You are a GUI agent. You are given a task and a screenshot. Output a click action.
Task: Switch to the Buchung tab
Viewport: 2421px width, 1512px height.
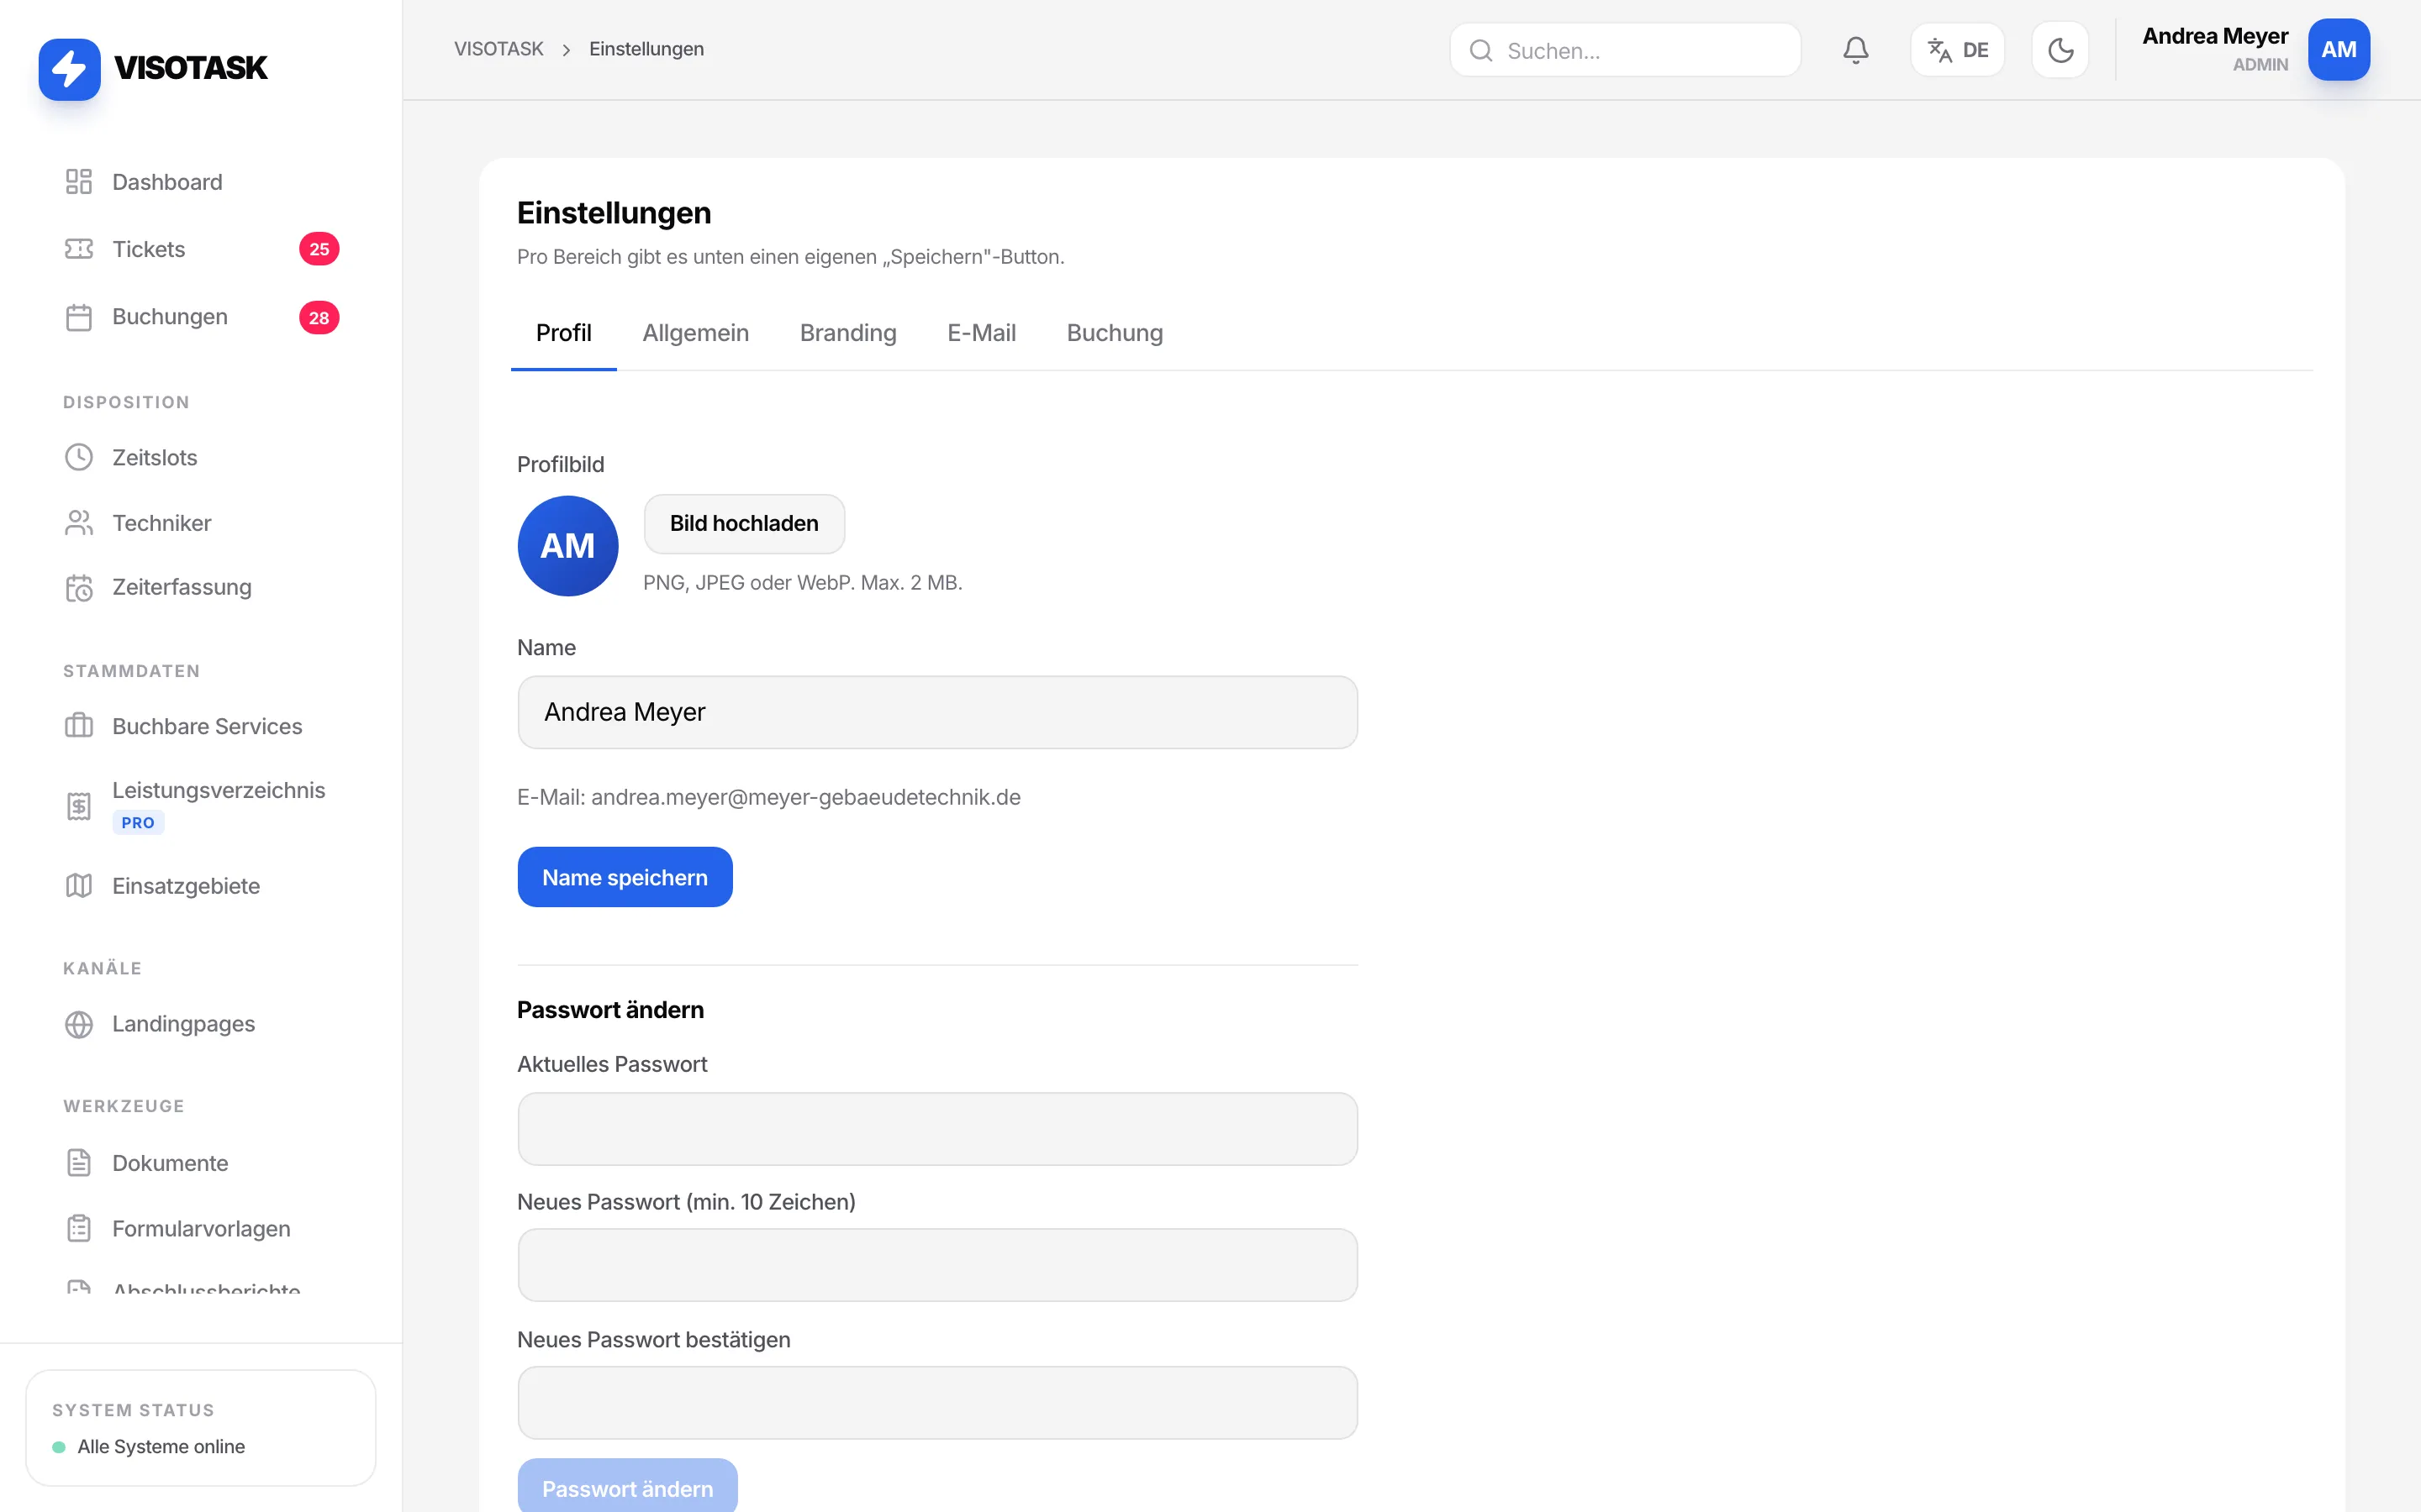(x=1115, y=333)
